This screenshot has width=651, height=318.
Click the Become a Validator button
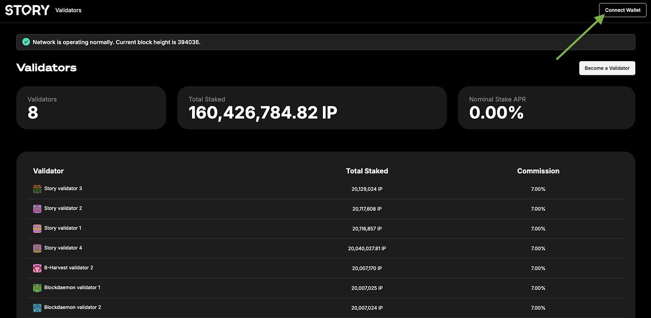coord(607,68)
